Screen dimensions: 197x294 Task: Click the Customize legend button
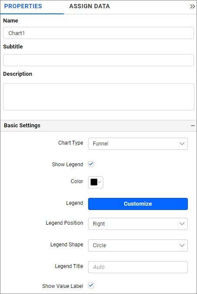[x=138, y=204]
